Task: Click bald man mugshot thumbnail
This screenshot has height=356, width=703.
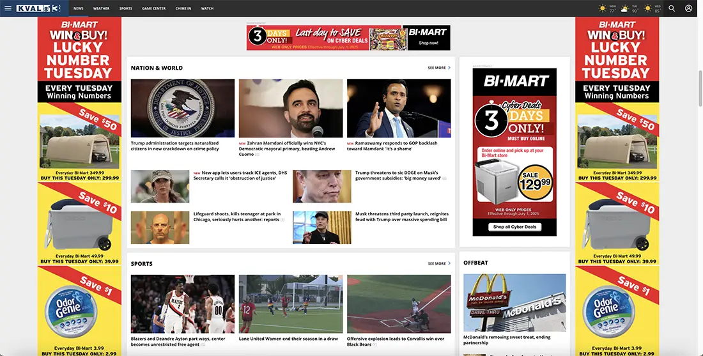Action: click(160, 228)
